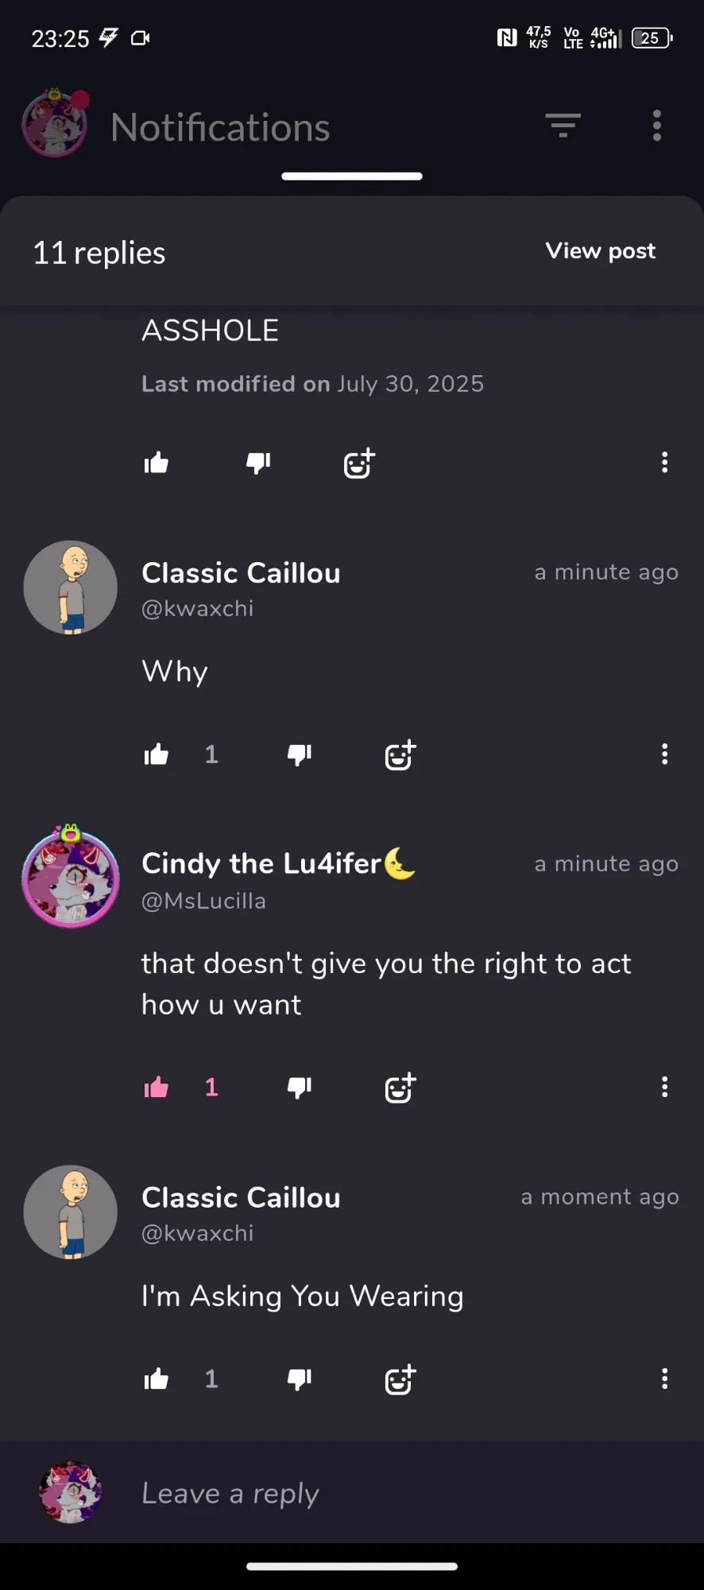
Task: Dislike the 'I'm Asking You Wearing' comment
Action: tap(300, 1379)
